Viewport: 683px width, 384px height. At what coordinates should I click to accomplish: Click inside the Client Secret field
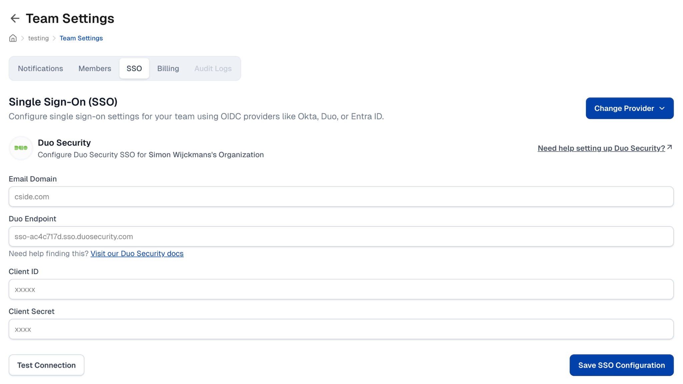pyautogui.click(x=341, y=329)
